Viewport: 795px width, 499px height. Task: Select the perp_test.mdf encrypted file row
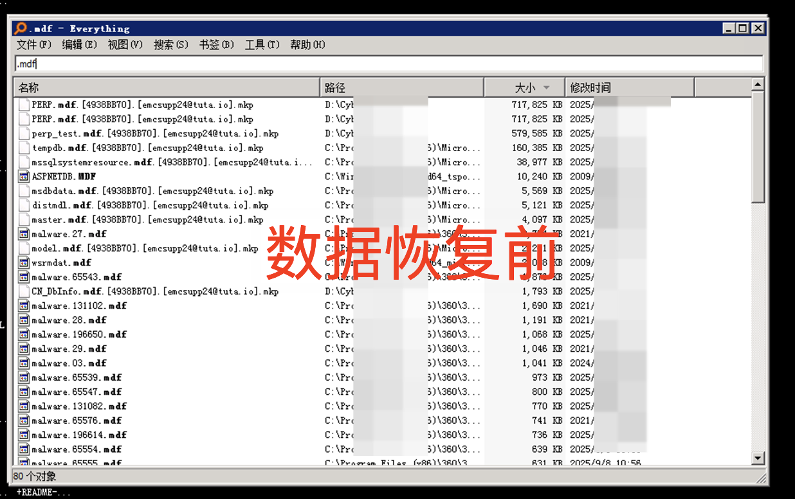pyautogui.click(x=155, y=134)
